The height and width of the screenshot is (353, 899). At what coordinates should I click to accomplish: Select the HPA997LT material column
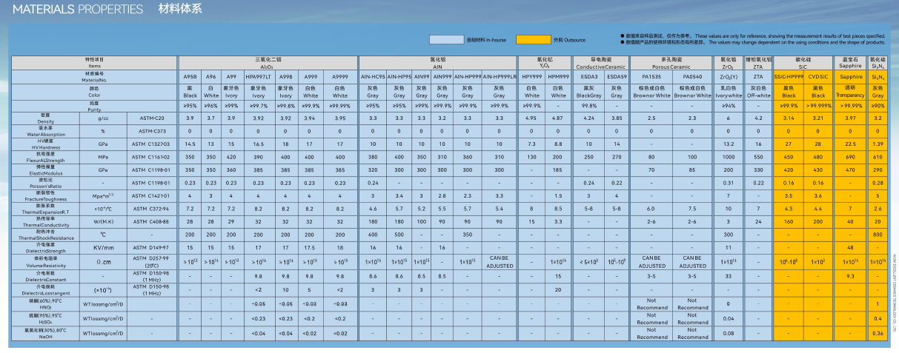coord(258,76)
